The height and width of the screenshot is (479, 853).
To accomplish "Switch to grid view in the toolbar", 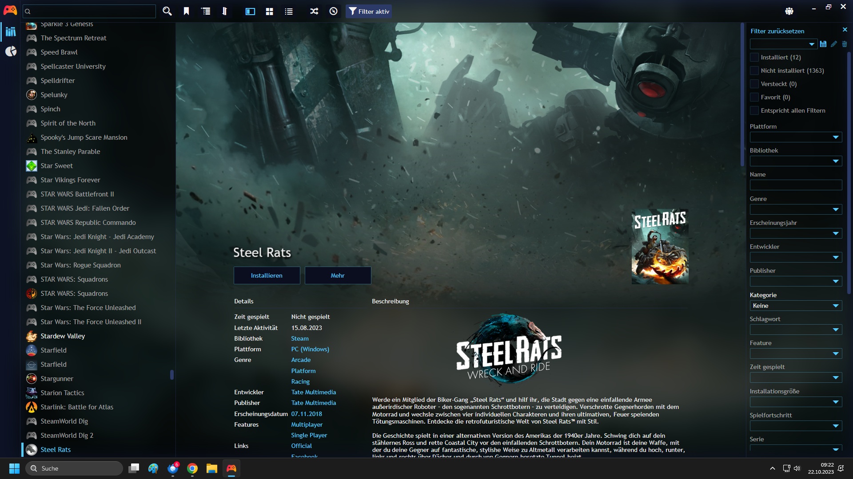I will pyautogui.click(x=269, y=11).
